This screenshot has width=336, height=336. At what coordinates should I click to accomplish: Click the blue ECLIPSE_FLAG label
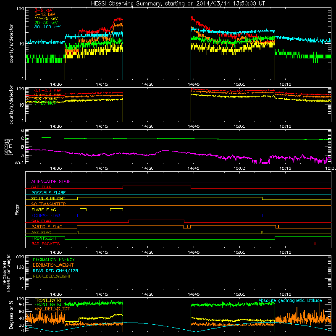tap(46, 215)
